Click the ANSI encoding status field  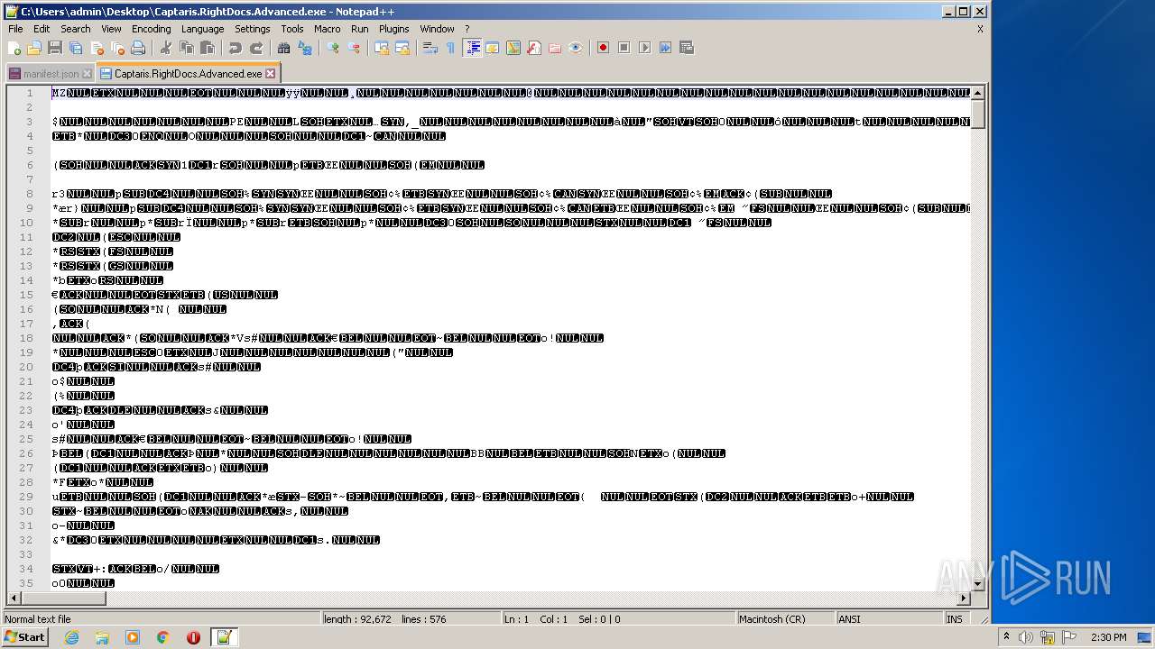[x=888, y=619]
